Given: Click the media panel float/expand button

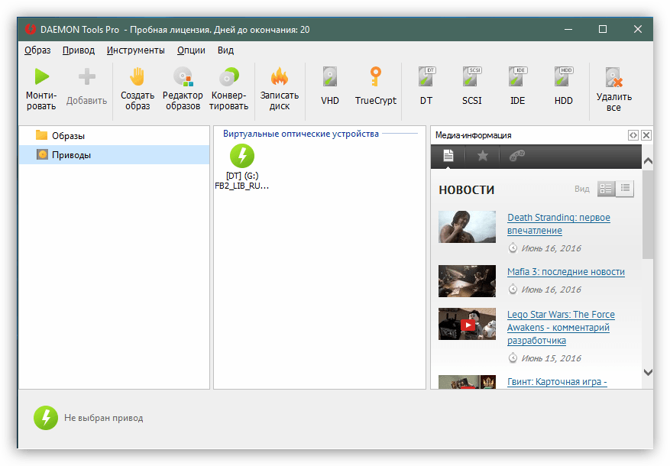Looking at the screenshot, I should click(633, 135).
